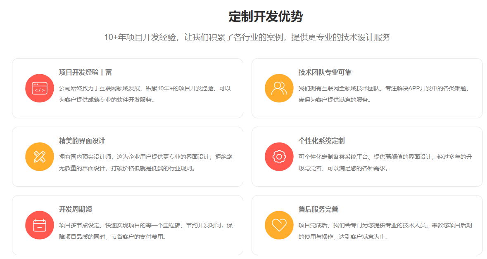
Task: Click the red gear settings icon
Action: coord(279,157)
